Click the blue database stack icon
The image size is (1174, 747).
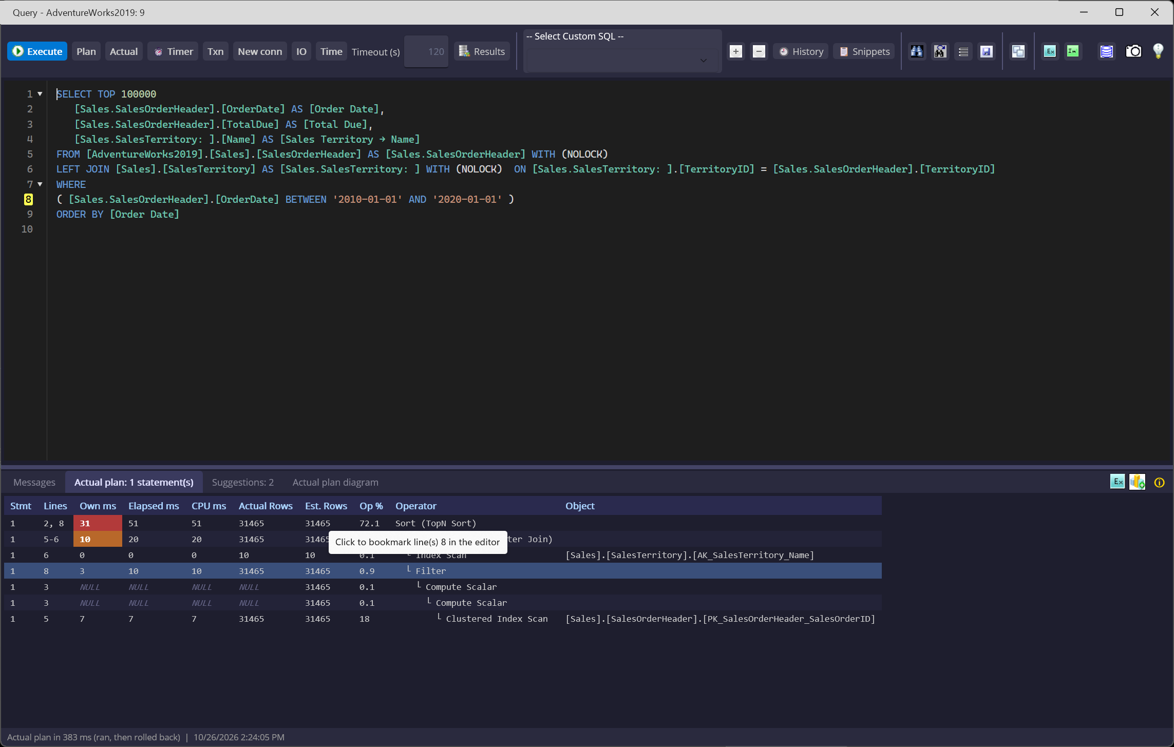(1106, 51)
